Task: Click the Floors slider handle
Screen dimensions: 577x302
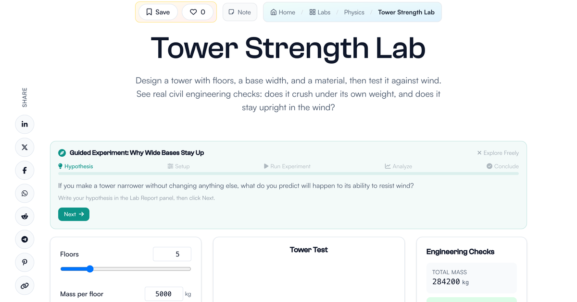Action: [x=90, y=269]
